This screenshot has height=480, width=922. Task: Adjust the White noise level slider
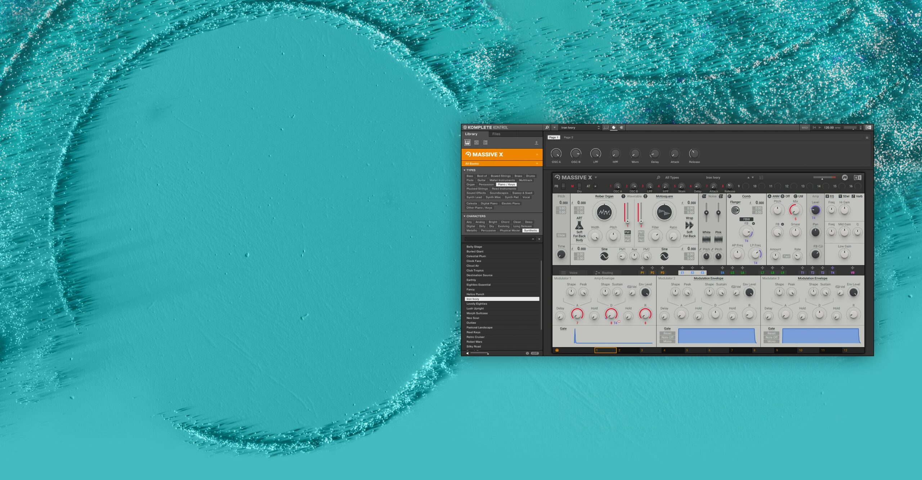(706, 212)
